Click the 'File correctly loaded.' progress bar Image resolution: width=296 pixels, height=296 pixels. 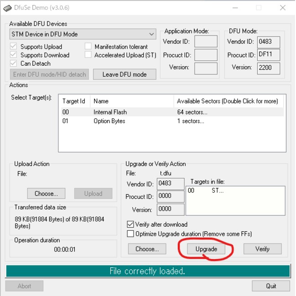[x=148, y=271]
